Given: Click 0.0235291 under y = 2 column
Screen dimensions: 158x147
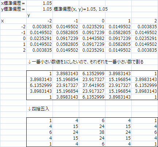Looking at the screenshot, I should coord(145,38).
